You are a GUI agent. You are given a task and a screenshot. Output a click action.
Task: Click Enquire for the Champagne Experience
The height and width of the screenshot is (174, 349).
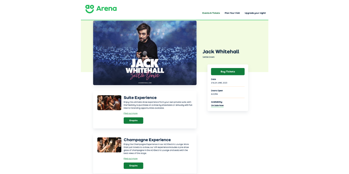tap(133, 165)
